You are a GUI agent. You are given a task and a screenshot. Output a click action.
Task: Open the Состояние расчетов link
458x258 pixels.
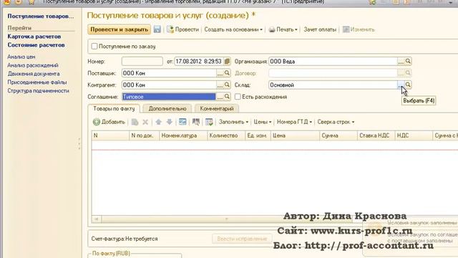tap(36, 45)
